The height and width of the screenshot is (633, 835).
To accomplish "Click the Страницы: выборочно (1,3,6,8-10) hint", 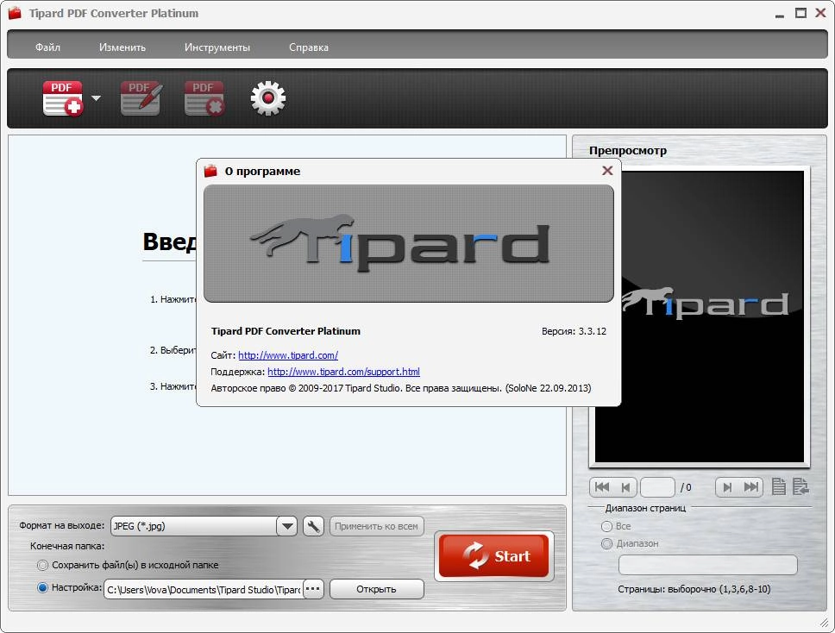I will point(694,589).
